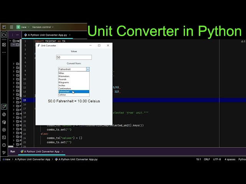Collapse the selected subfolder under 'ne'
The width and height of the screenshot is (246, 184).
(x=14, y=45)
